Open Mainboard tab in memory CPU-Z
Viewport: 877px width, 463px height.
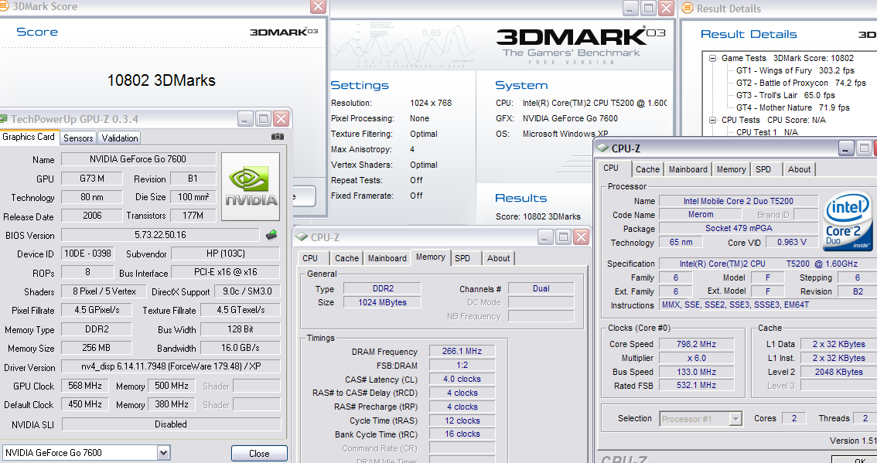[x=387, y=258]
